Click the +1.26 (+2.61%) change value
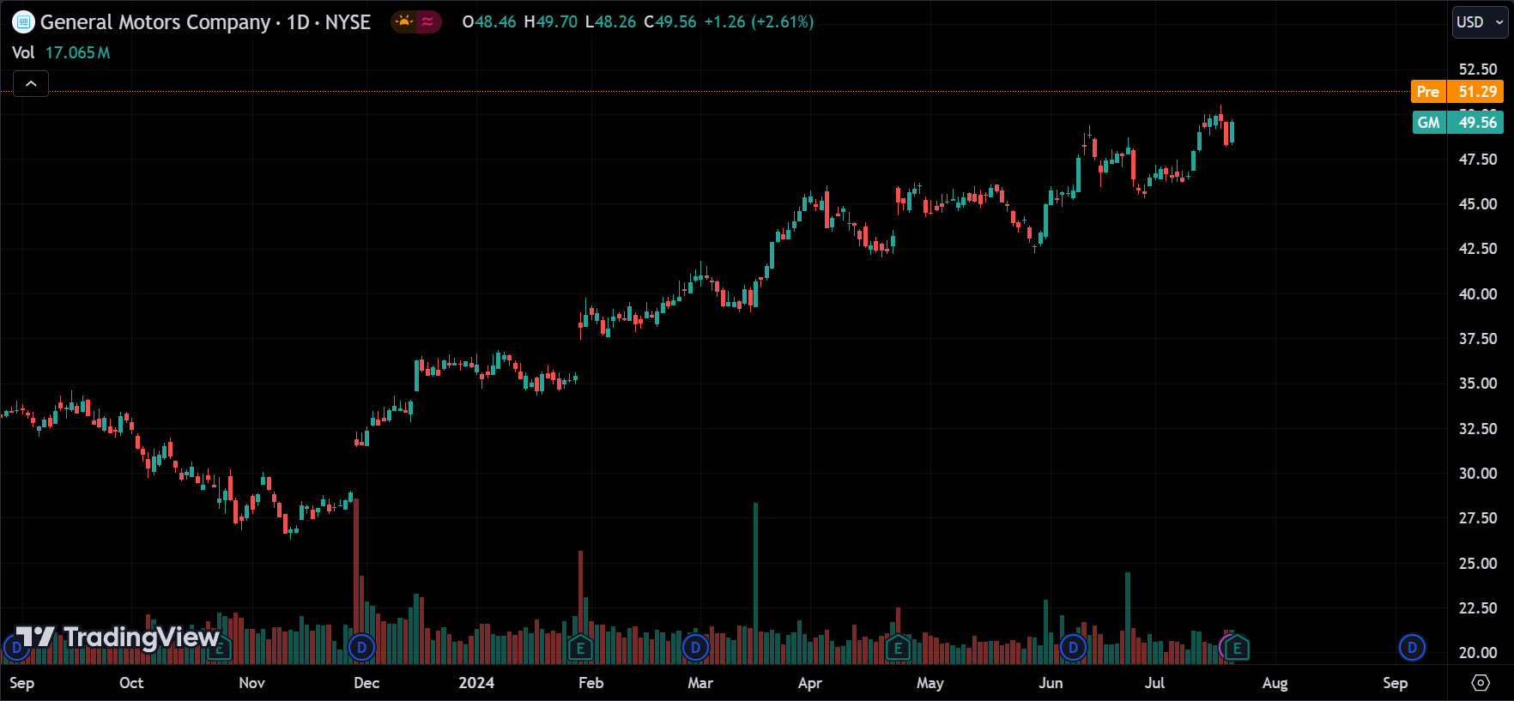Image resolution: width=1514 pixels, height=701 pixels. tap(759, 22)
